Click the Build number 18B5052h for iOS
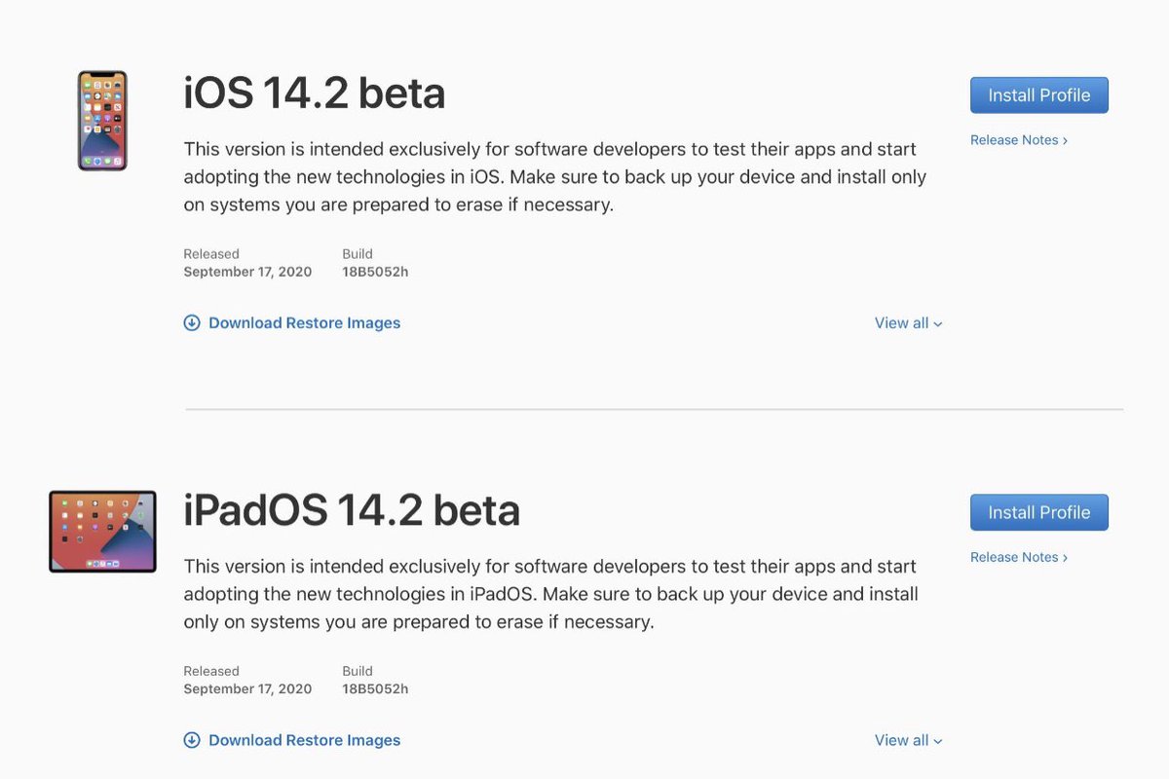 (374, 272)
